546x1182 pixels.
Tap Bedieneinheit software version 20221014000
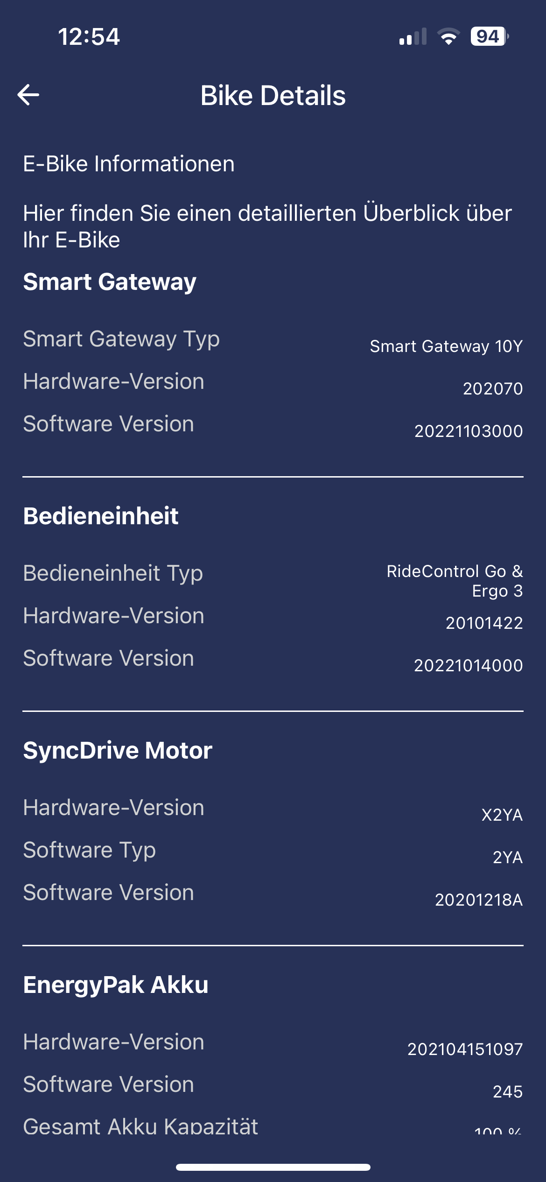pos(468,666)
